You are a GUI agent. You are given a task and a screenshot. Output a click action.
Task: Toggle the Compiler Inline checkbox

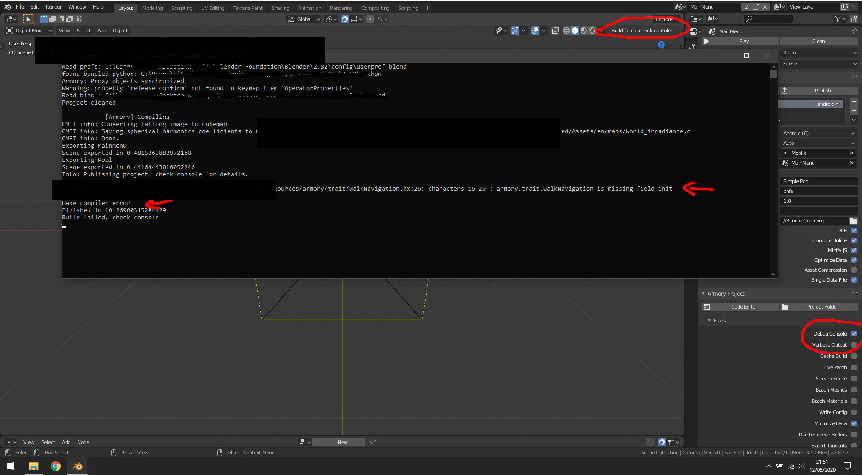pos(854,240)
